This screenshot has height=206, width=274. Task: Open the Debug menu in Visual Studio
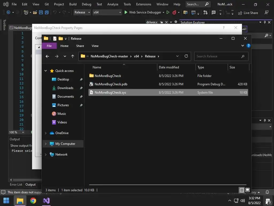86,4
